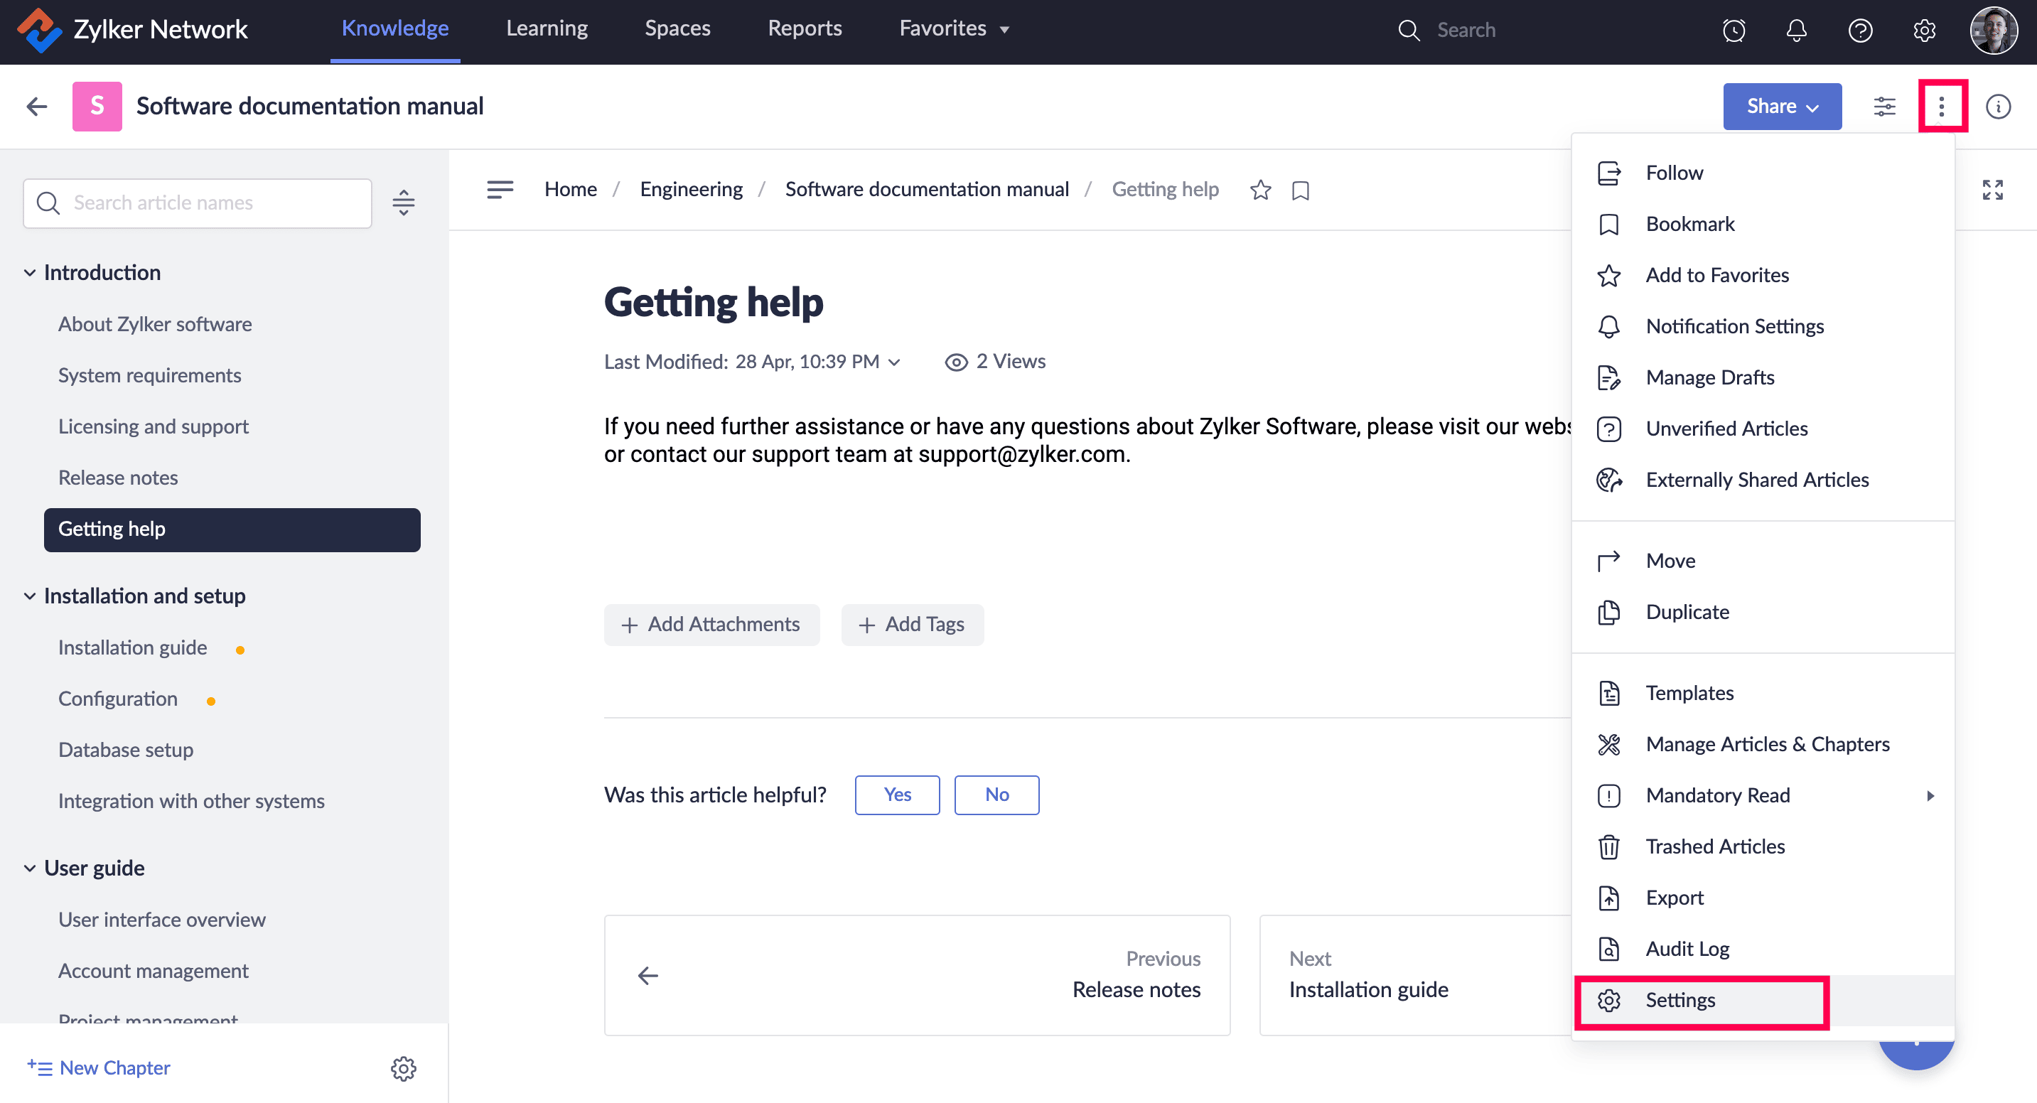
Task: Click the Add Attachments button
Action: coord(711,625)
